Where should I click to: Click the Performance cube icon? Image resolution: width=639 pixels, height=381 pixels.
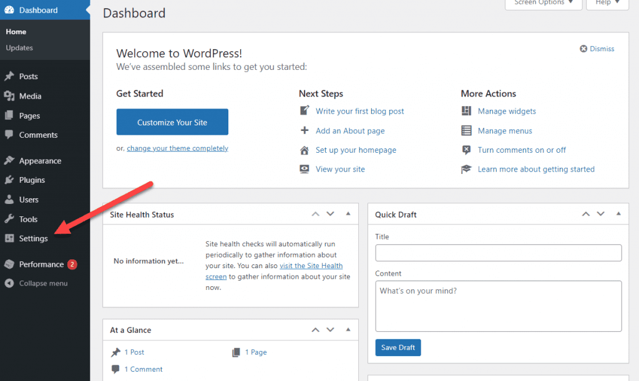click(9, 264)
